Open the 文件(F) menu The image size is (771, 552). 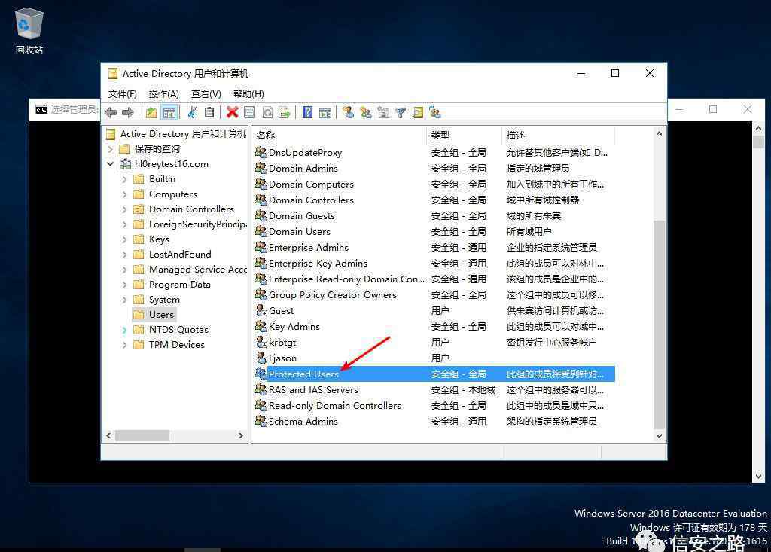coord(123,94)
